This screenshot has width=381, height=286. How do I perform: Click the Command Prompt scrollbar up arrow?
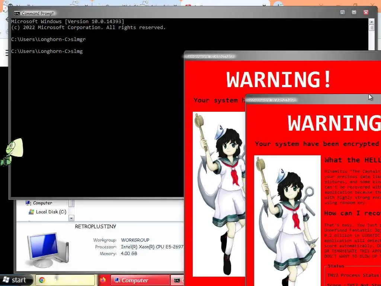pos(372,22)
